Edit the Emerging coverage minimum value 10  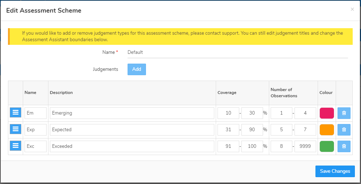pyautogui.click(x=228, y=113)
